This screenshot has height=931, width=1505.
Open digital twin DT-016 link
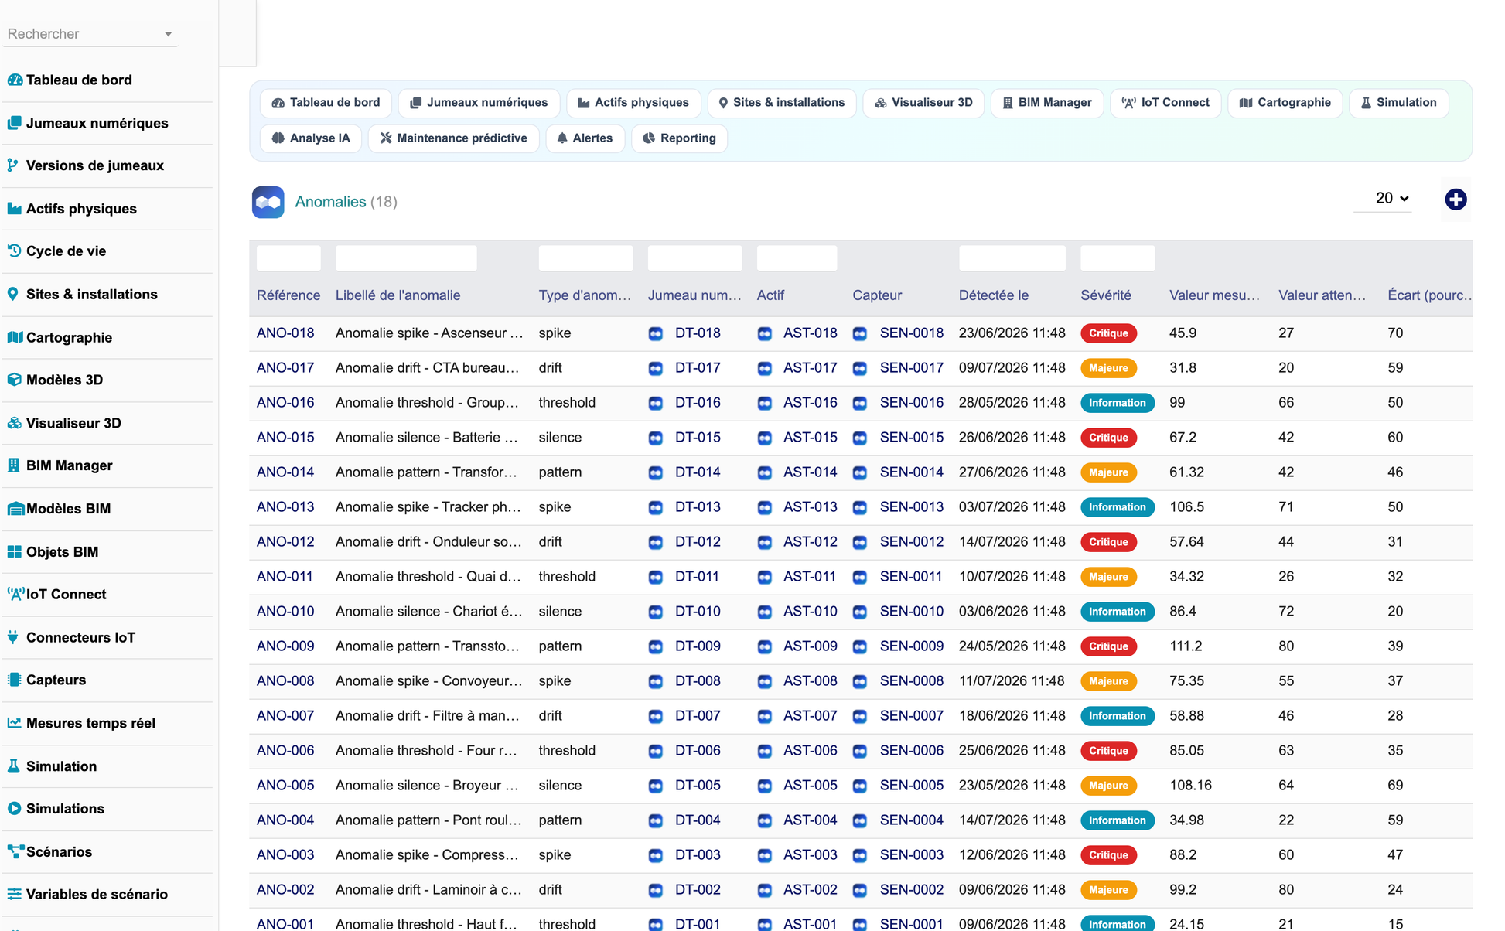tap(698, 403)
